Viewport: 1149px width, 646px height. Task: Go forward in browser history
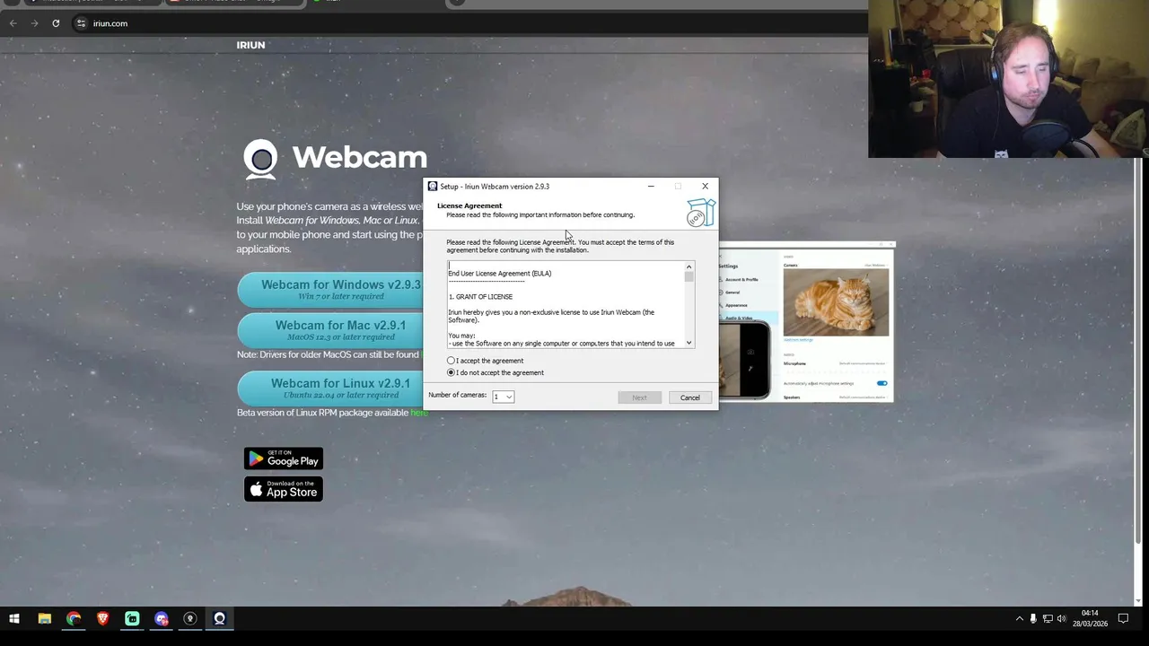coord(34,23)
